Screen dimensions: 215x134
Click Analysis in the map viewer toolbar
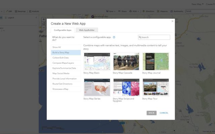click(34, 11)
